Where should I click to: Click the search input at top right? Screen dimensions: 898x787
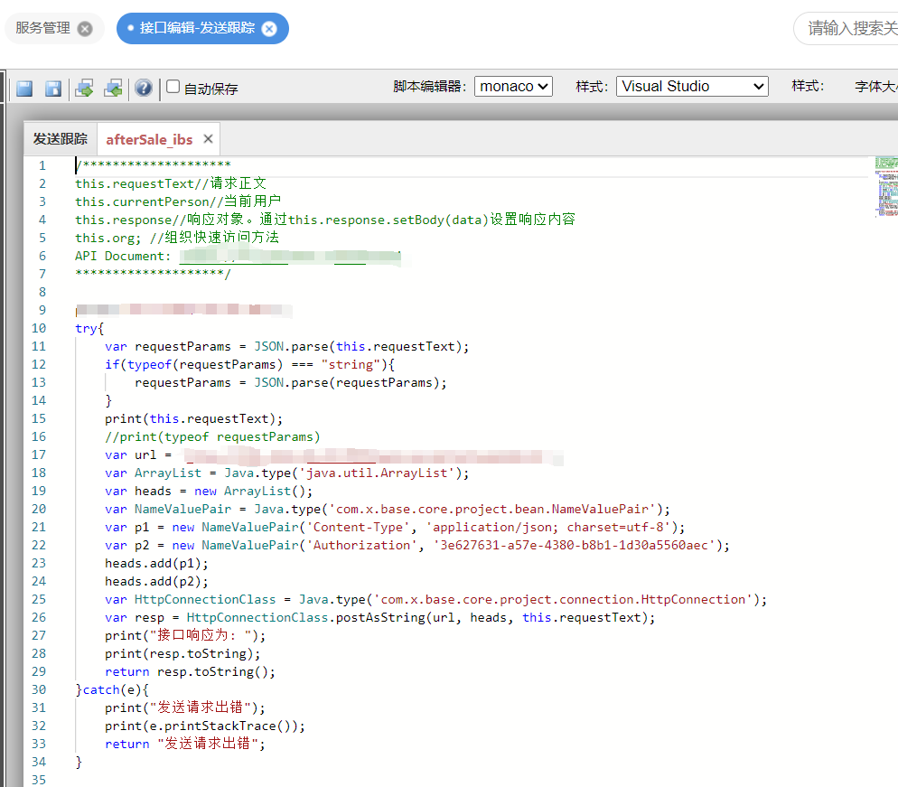849,28
